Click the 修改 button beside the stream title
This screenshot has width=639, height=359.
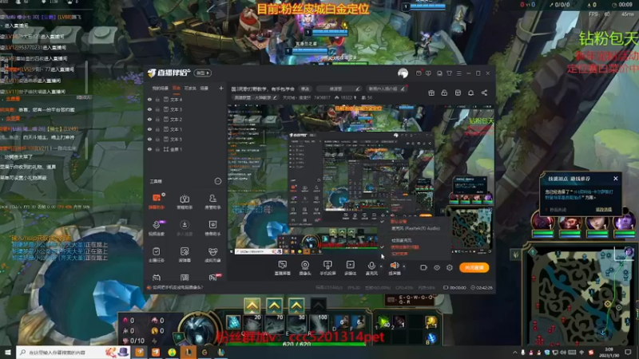point(305,89)
